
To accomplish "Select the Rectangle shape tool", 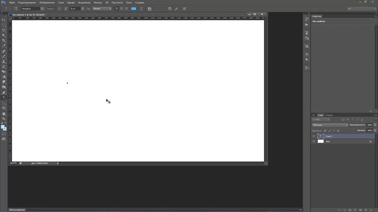I will pos(4,108).
